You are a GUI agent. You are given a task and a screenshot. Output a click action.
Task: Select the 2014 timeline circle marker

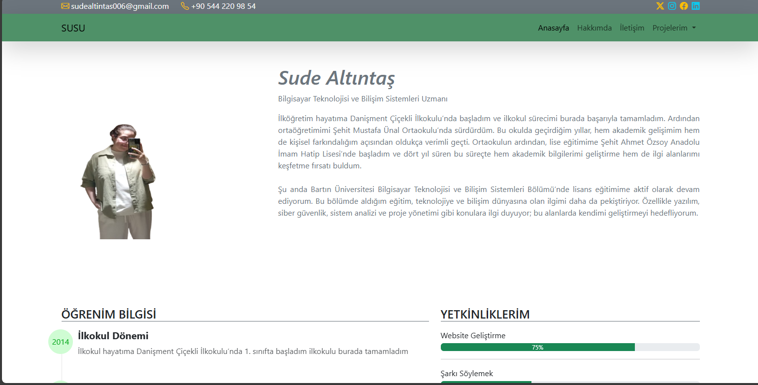[61, 342]
